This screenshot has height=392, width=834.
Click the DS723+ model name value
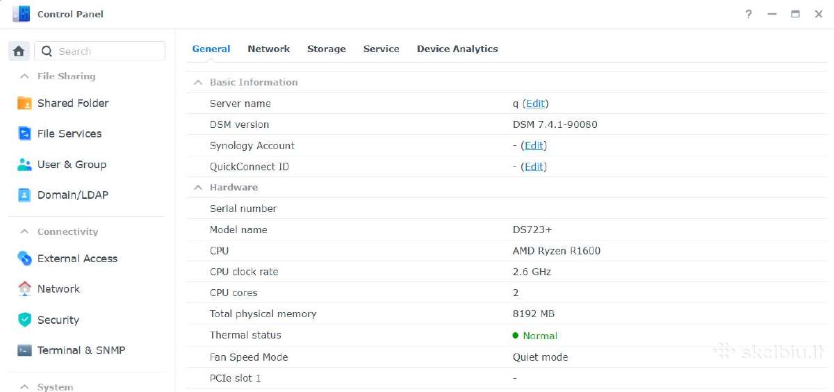coord(532,229)
